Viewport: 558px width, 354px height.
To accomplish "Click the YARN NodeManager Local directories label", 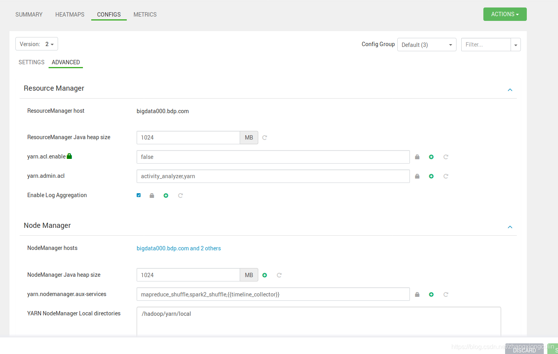I will point(74,313).
